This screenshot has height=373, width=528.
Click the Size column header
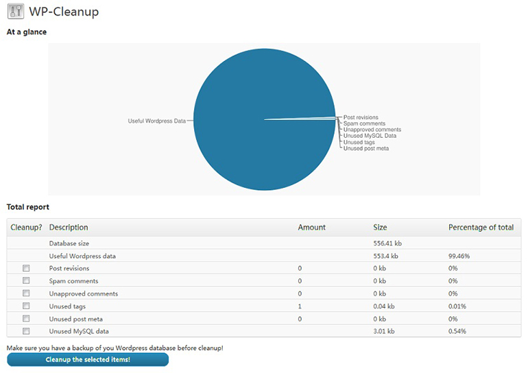pos(380,227)
